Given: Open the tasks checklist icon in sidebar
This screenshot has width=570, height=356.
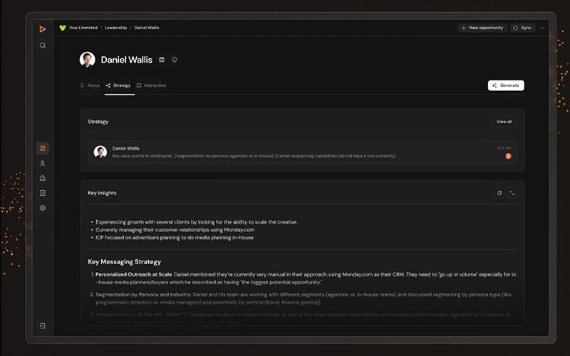Looking at the screenshot, I should pos(43,193).
